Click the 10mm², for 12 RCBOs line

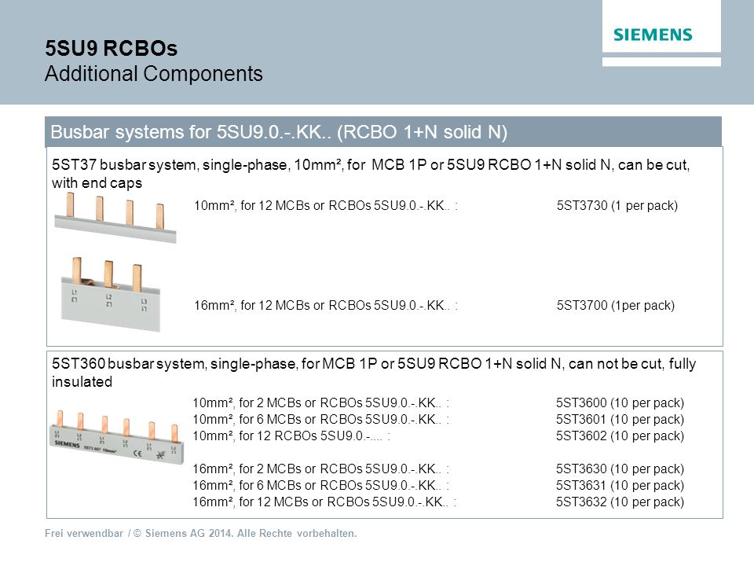(x=291, y=436)
